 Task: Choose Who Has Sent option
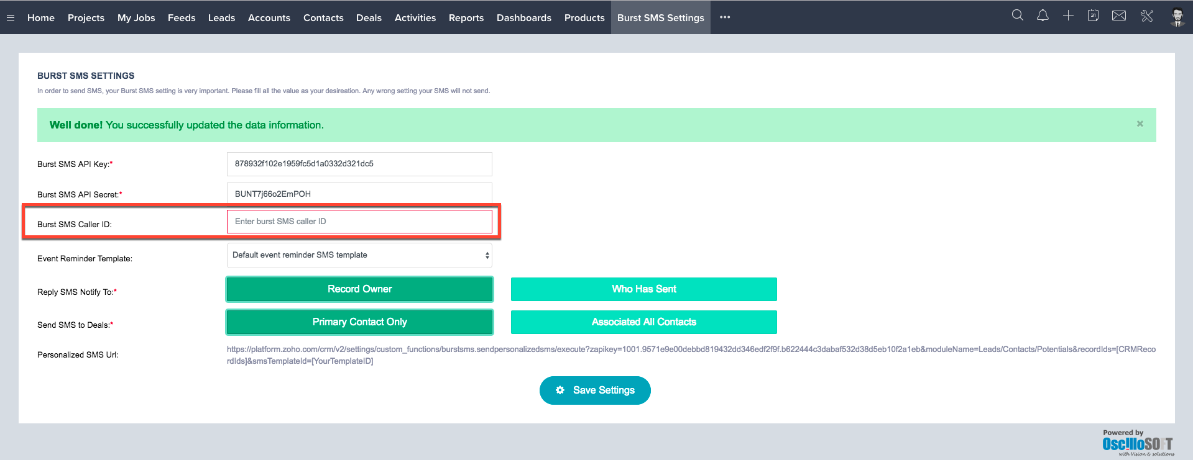(644, 289)
